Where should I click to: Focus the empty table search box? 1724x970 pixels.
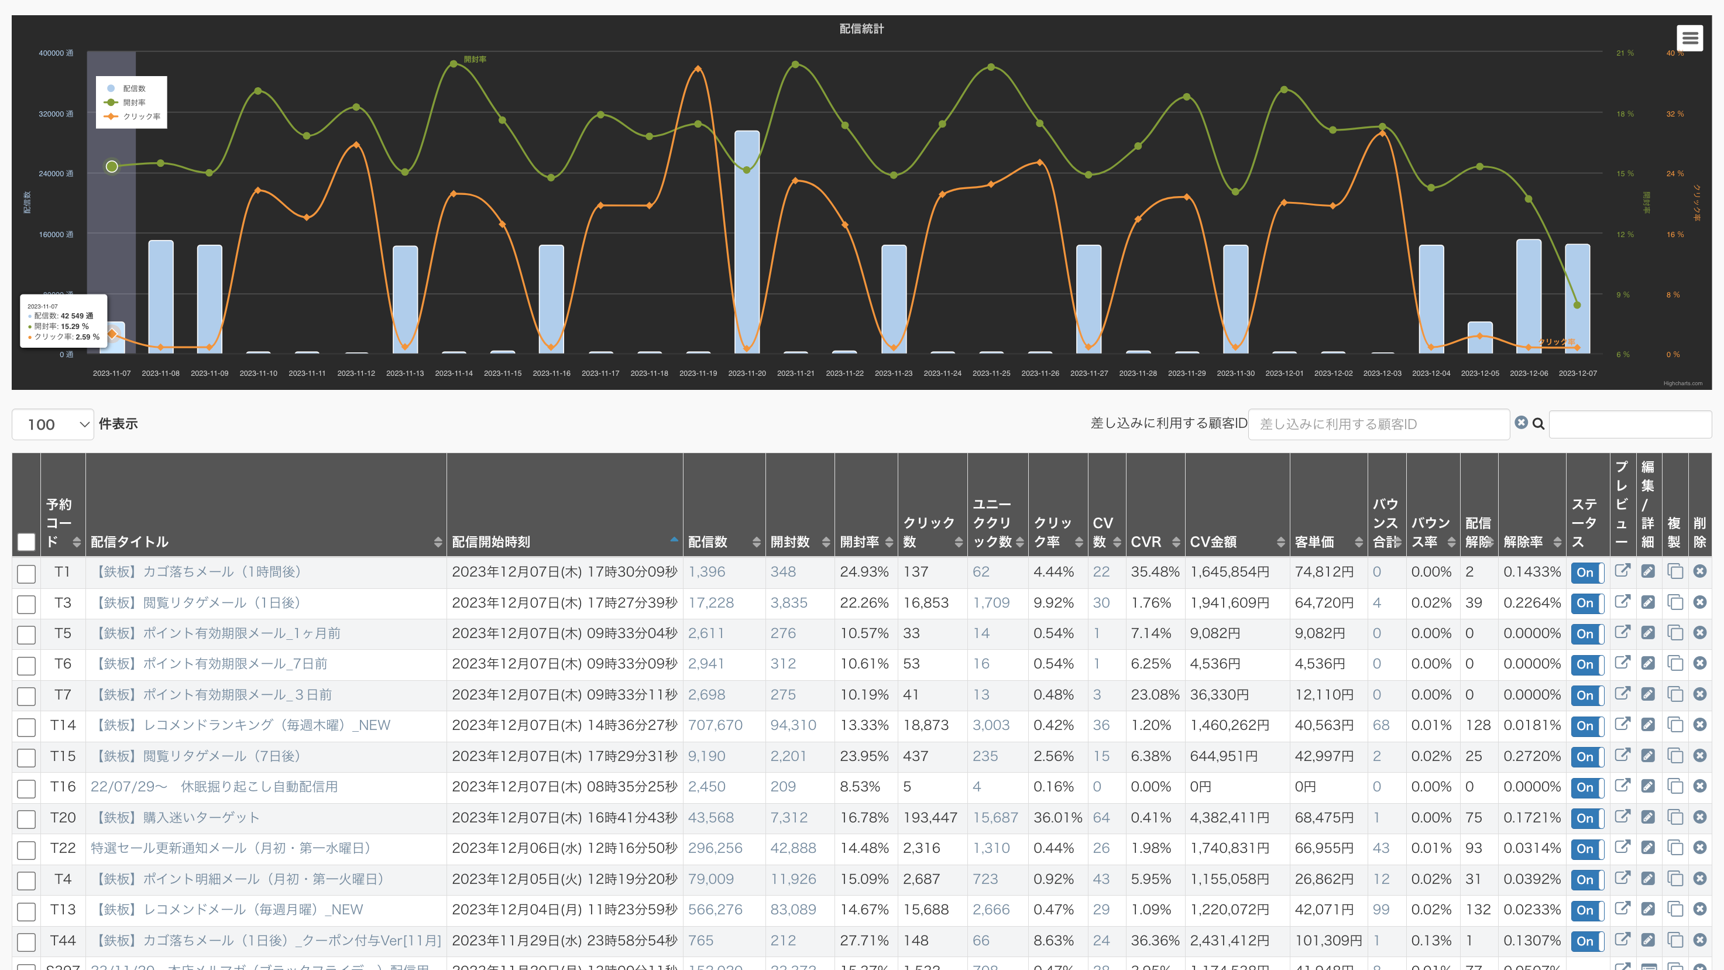(x=1630, y=424)
